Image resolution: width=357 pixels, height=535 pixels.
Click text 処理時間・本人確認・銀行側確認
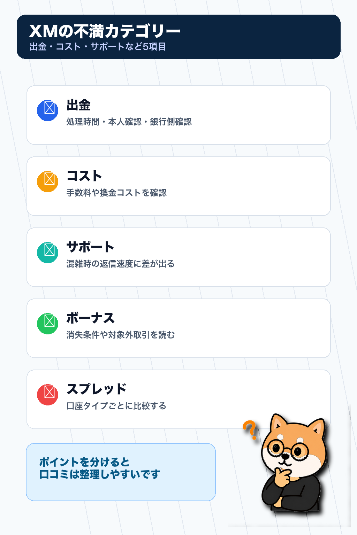(x=129, y=122)
